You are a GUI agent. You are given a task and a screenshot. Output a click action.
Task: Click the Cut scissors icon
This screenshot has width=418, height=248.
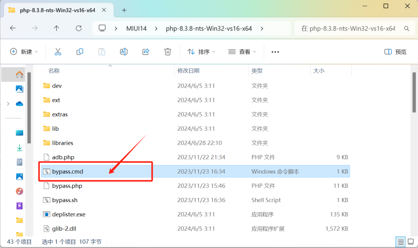coord(58,52)
